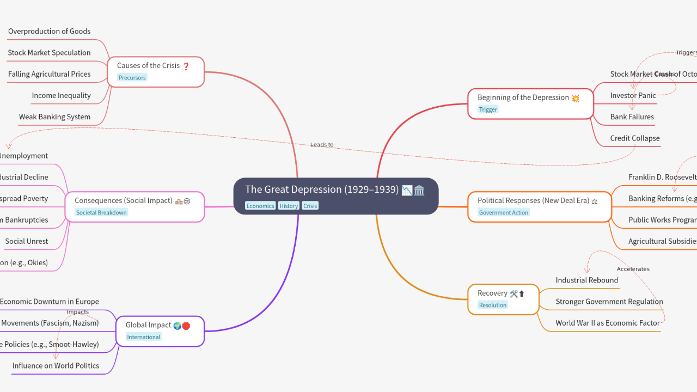Select the World War II as Economic Factor node
This screenshot has height=392, width=697.
pos(607,323)
